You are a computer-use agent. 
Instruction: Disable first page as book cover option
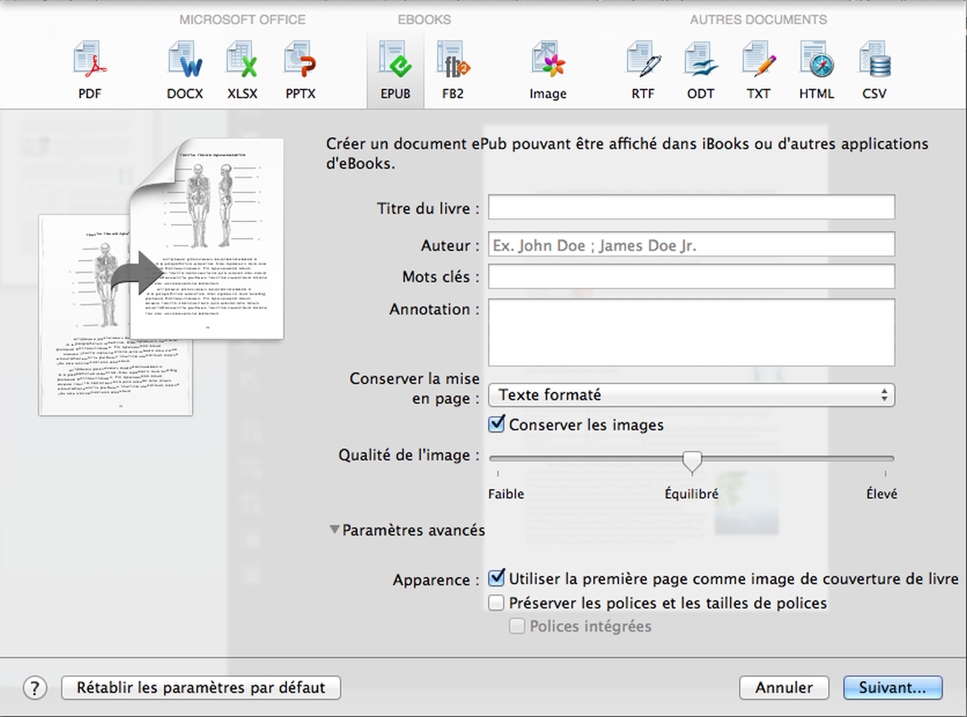pyautogui.click(x=497, y=579)
